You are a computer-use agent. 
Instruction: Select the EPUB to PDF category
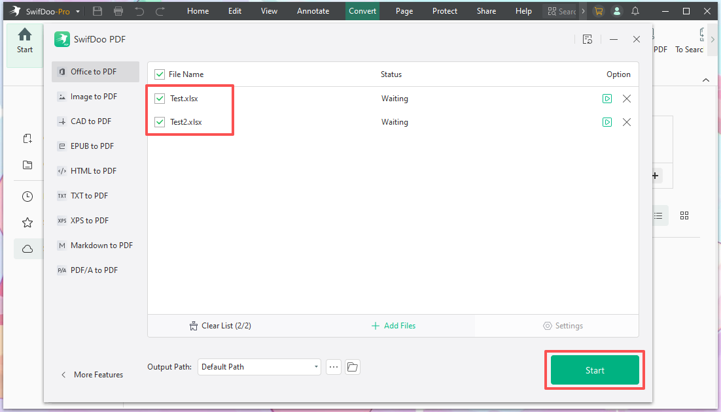pos(90,146)
